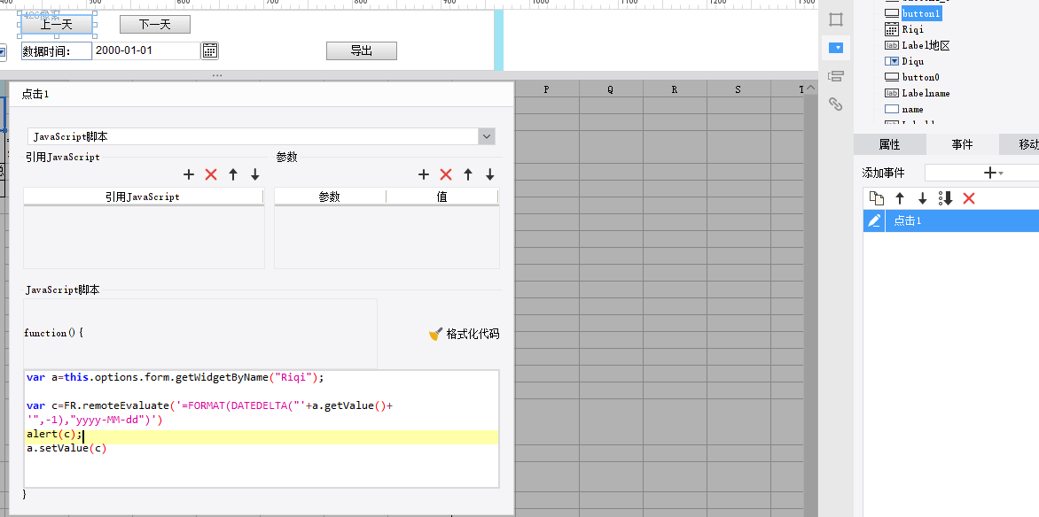Click 值 table column header
The height and width of the screenshot is (517, 1039).
tap(442, 197)
